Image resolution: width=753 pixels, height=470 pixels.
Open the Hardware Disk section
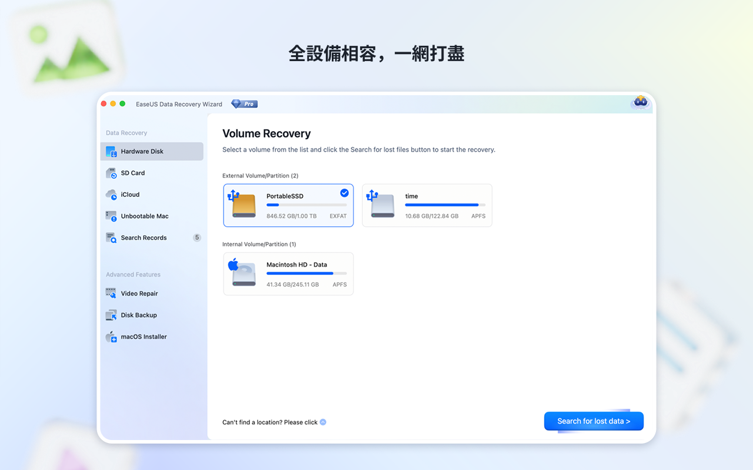(152, 152)
